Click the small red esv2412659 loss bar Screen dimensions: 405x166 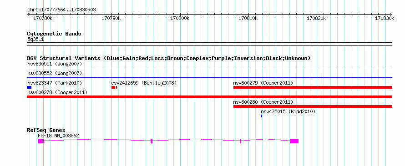114,87
